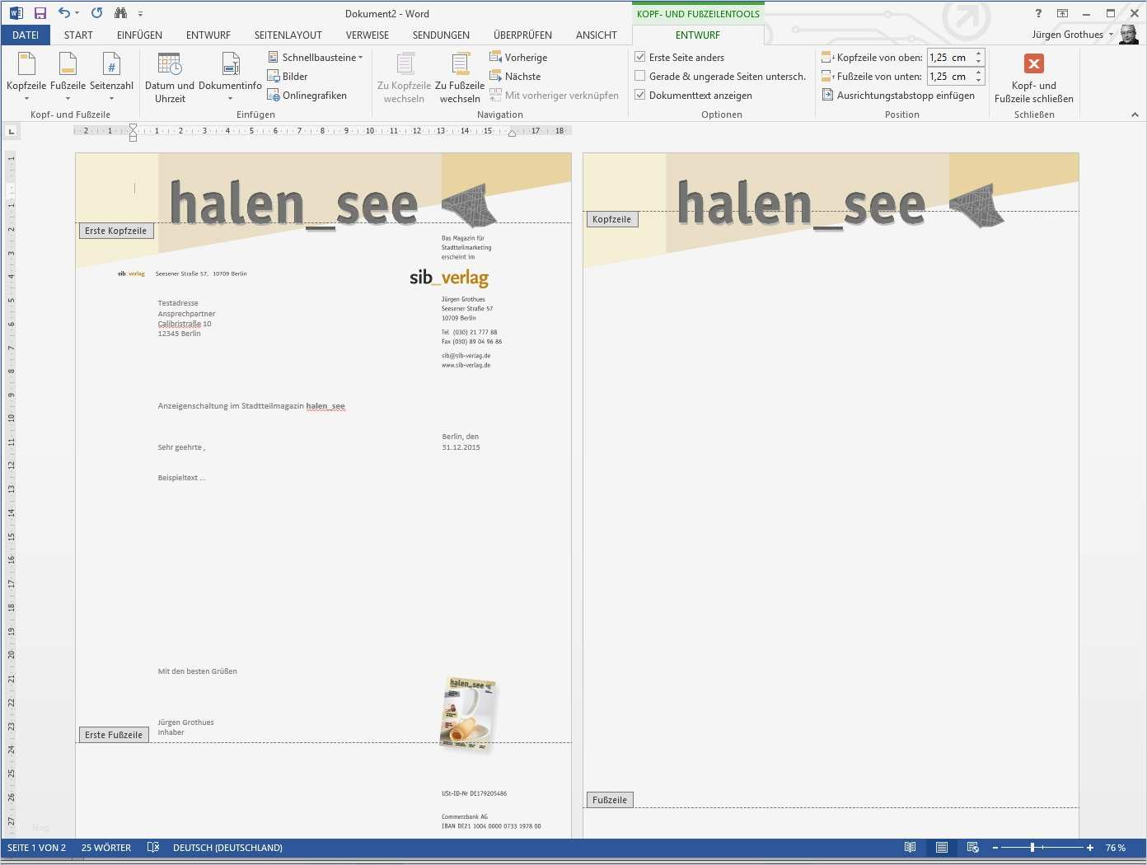The height and width of the screenshot is (865, 1147).
Task: Toggle Dokumenttext anzeigen checkbox
Action: [640, 96]
